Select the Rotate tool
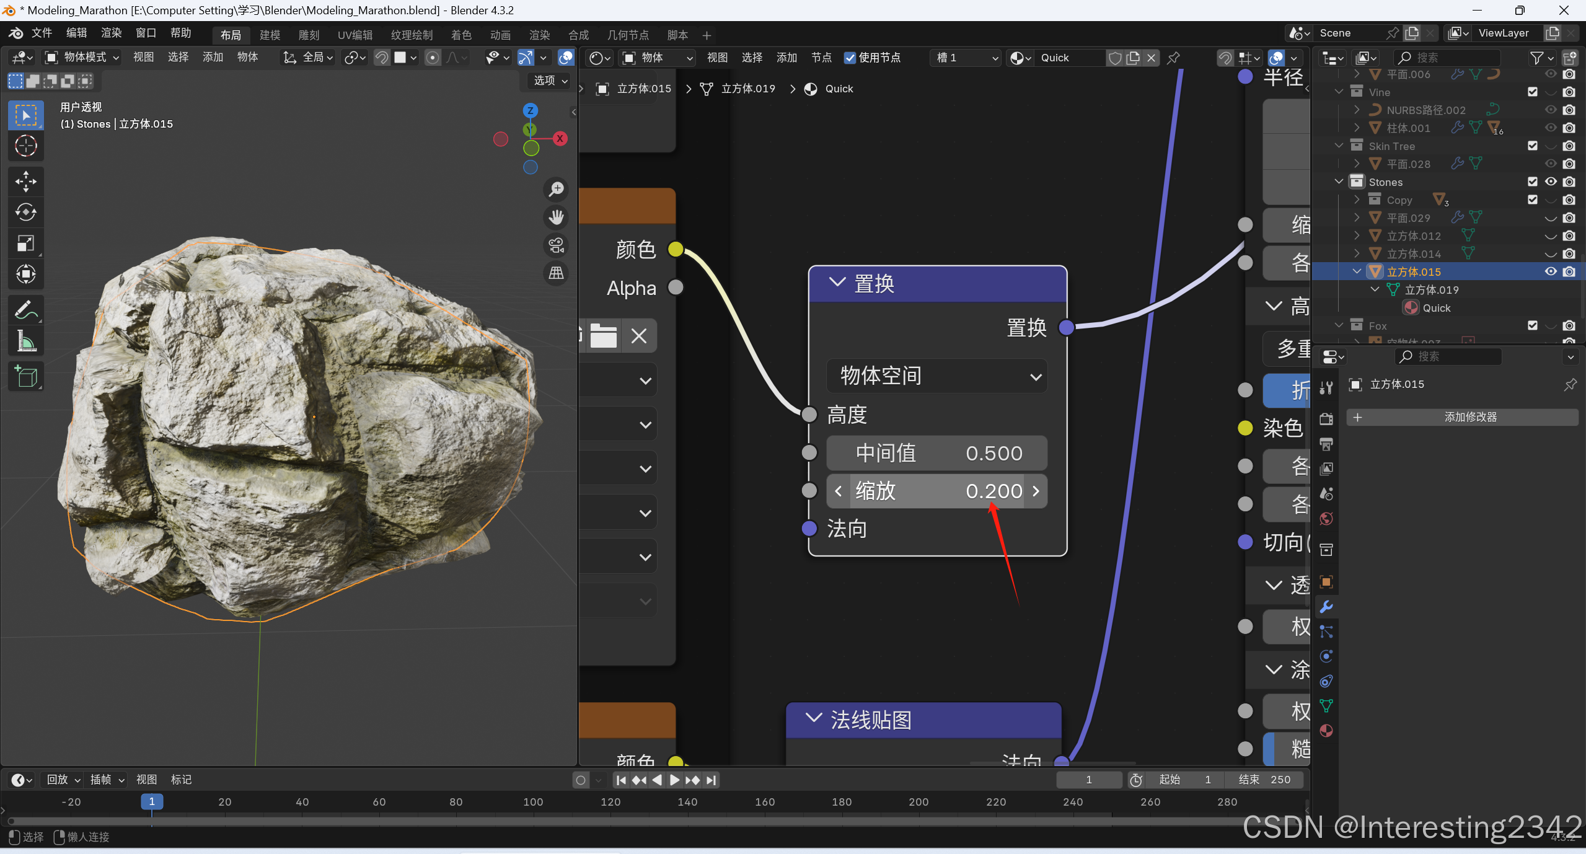Viewport: 1586px width, 854px height. click(x=25, y=212)
